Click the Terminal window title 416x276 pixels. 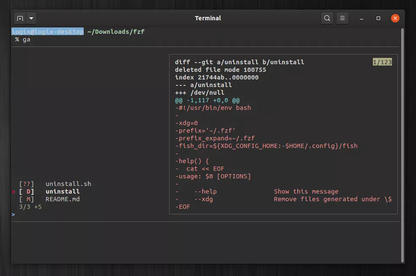pos(208,18)
